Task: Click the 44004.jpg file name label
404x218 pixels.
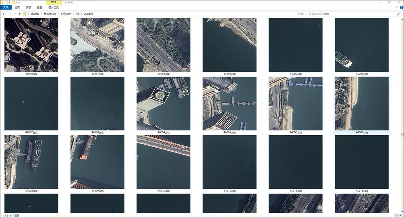Action: pyautogui.click(x=163, y=133)
